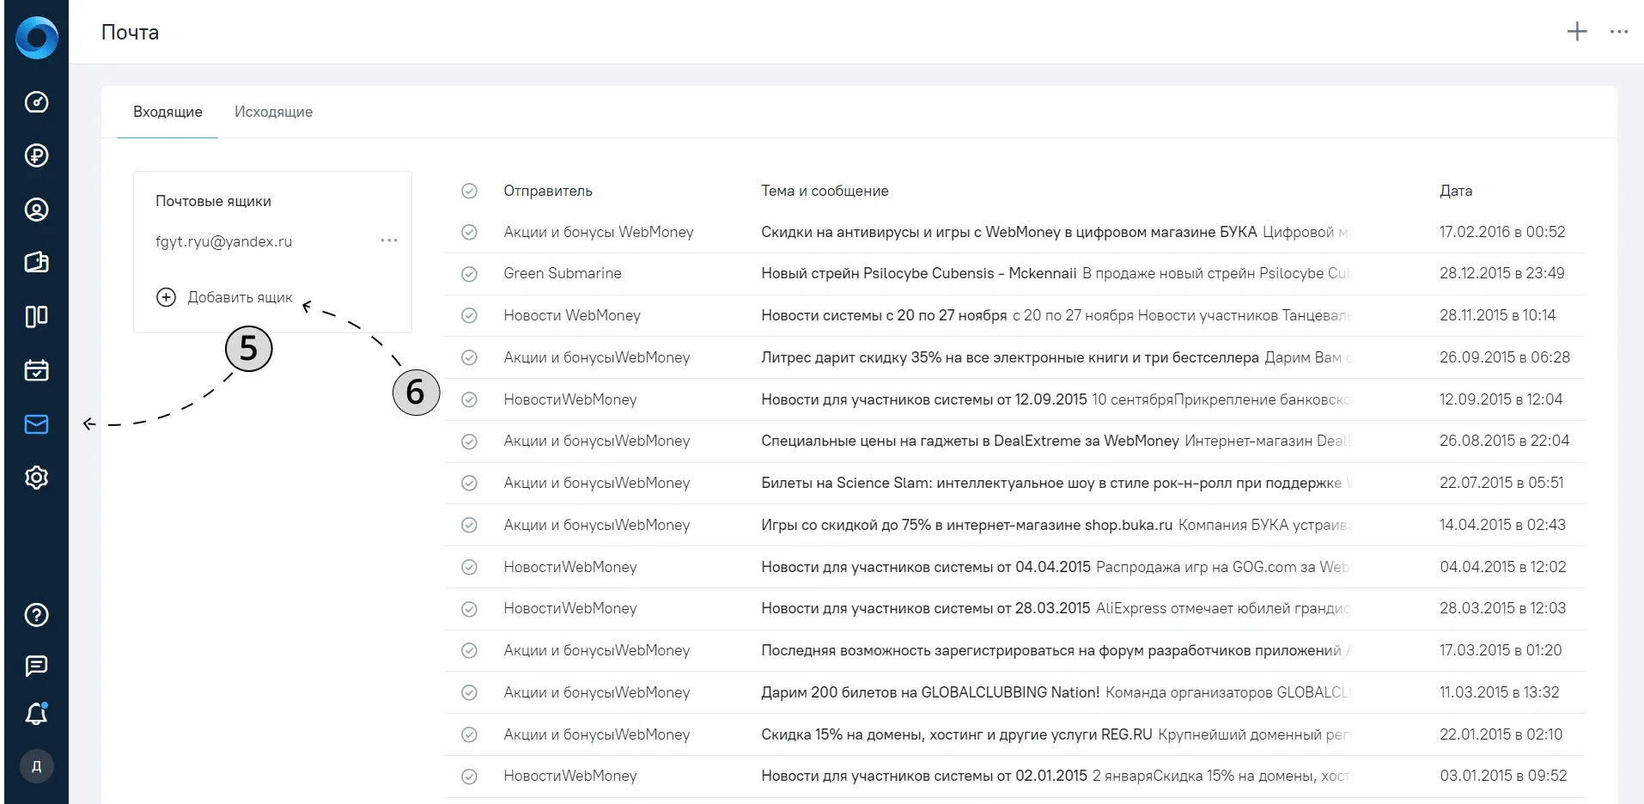
Task: Select the email dated 17.02.2016 checkbox
Action: [x=469, y=232]
